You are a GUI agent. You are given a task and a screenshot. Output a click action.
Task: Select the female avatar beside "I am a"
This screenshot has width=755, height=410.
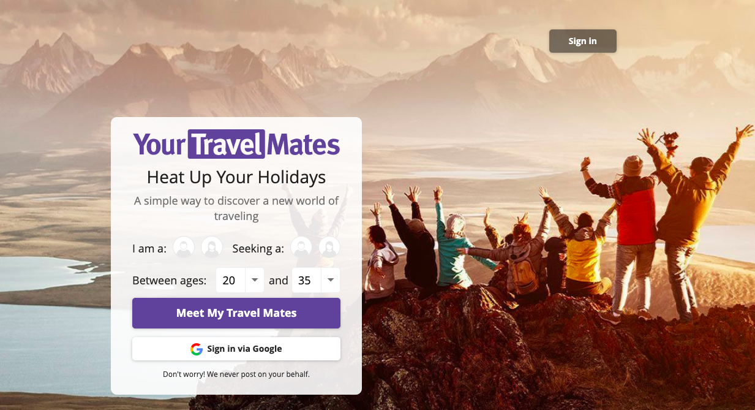click(x=212, y=248)
